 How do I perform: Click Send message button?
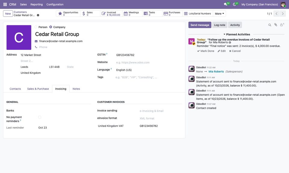point(200,25)
